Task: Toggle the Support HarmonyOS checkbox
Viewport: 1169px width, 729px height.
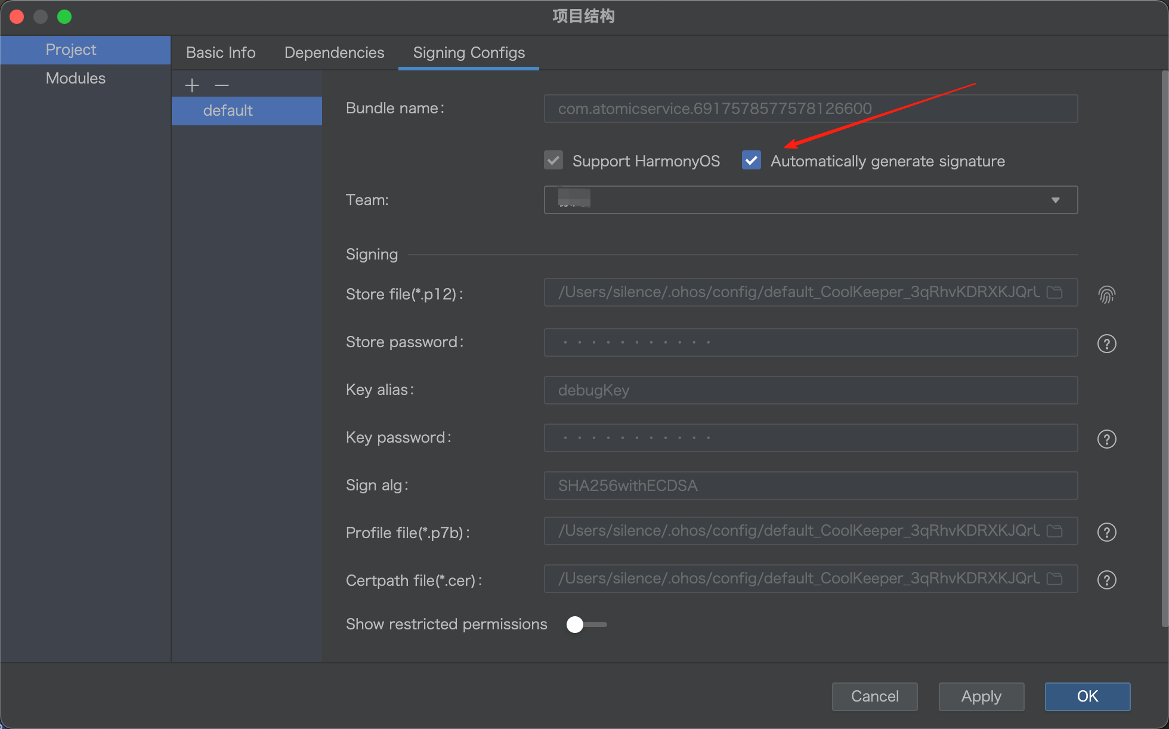Action: pos(553,160)
